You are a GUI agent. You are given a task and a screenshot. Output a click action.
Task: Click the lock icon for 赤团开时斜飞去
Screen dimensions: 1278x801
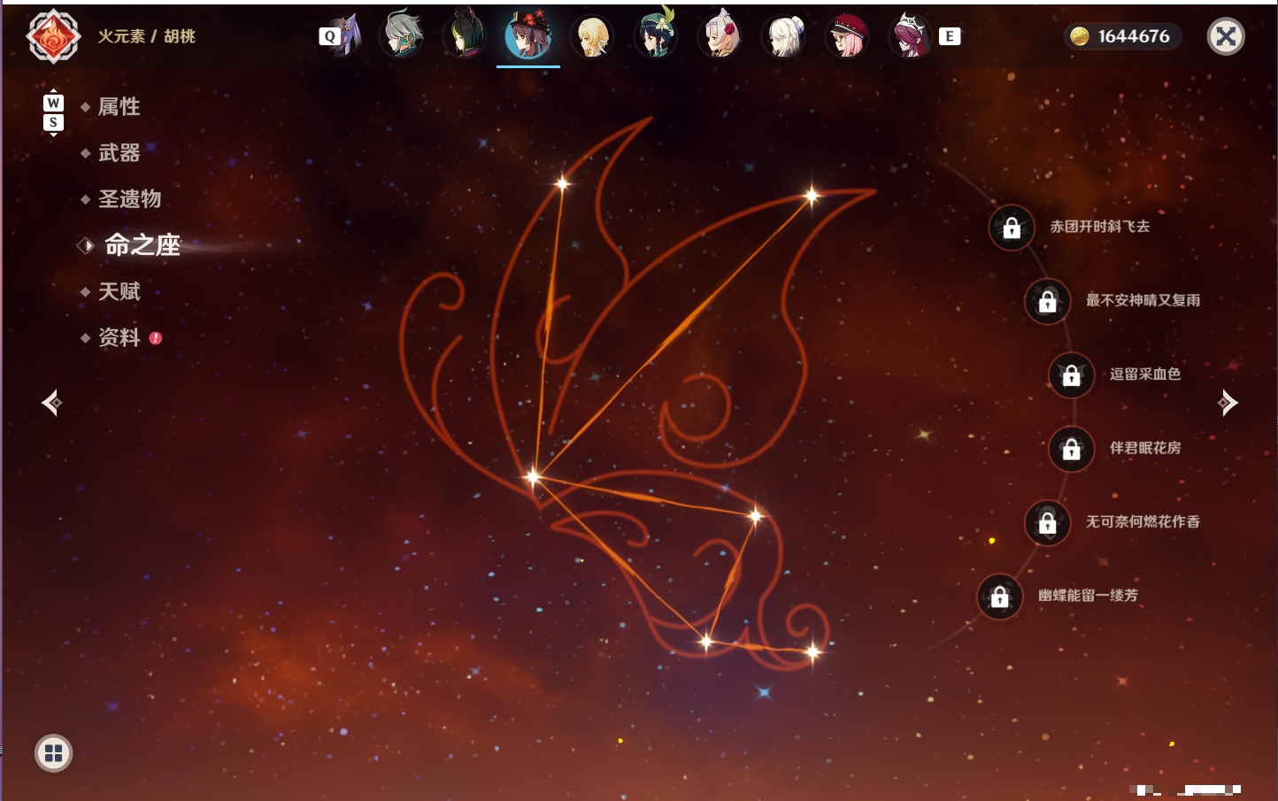tap(1012, 227)
